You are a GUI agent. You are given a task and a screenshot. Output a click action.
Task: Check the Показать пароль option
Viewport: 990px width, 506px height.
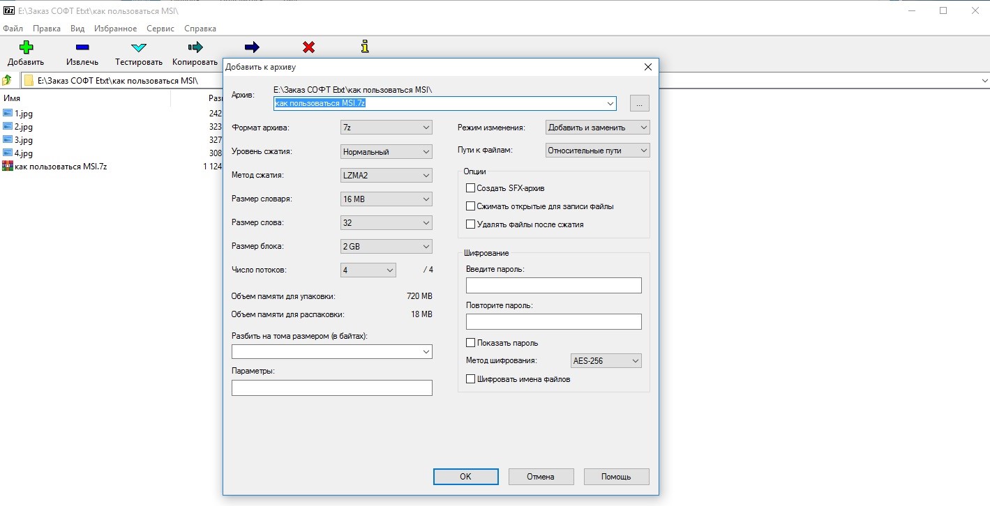point(471,343)
